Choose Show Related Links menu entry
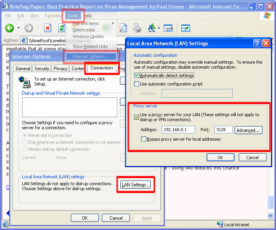 (x=90, y=46)
